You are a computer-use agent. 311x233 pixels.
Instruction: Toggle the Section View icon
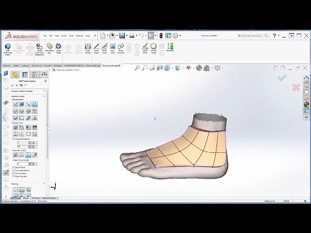tap(159, 68)
